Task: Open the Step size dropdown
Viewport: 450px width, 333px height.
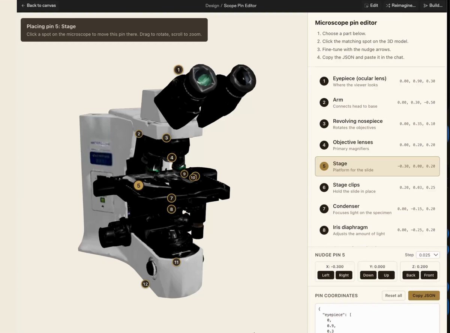Action: click(427, 255)
